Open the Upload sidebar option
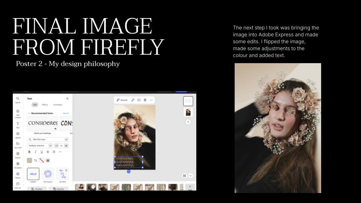The height and width of the screenshot is (203, 361). (18, 135)
